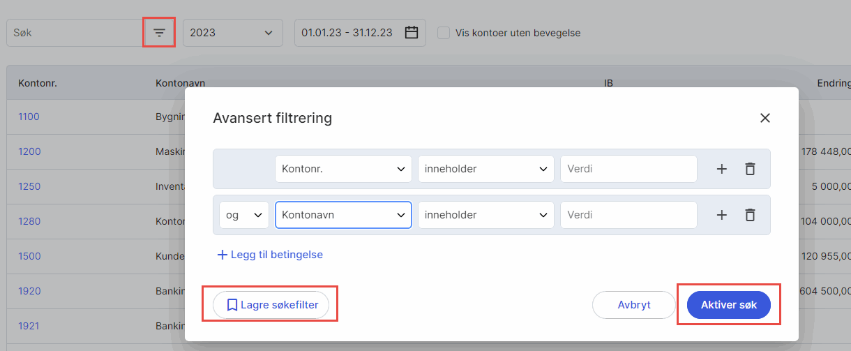This screenshot has height=351, width=851.
Task: Click the Legg til betingelse link
Action: coord(270,255)
